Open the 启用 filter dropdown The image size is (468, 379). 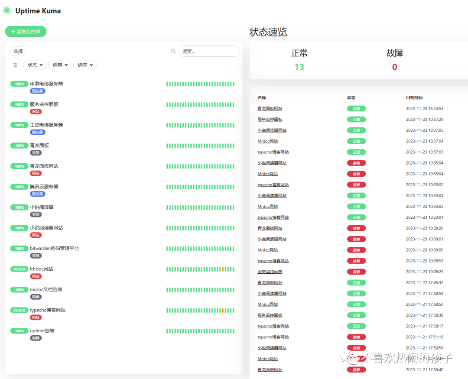coord(60,65)
